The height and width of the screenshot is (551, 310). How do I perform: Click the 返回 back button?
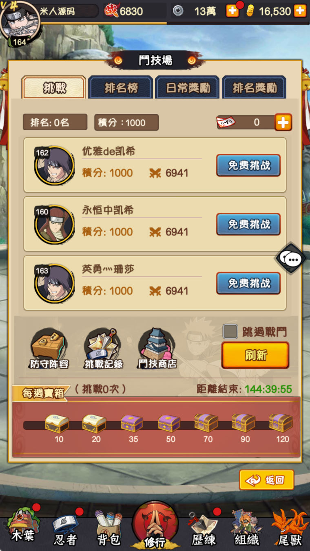coord(267,480)
